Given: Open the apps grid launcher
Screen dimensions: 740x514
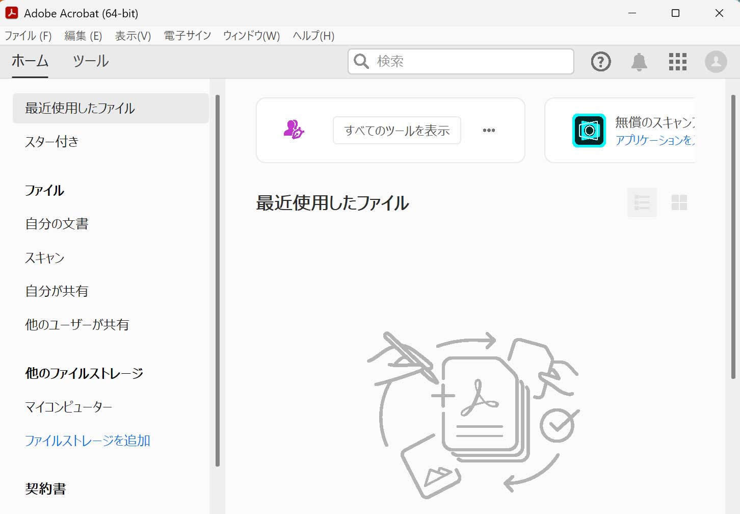Looking at the screenshot, I should tap(678, 62).
